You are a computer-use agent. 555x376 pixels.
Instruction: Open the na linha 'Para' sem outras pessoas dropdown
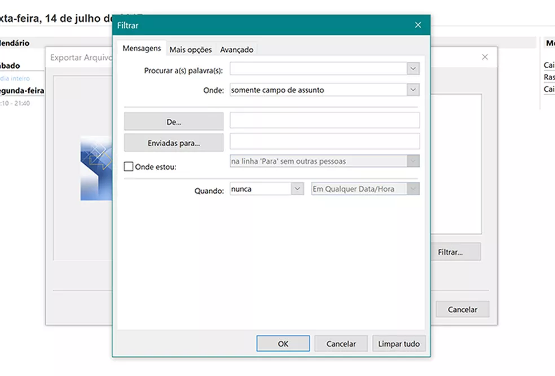[x=324, y=161]
